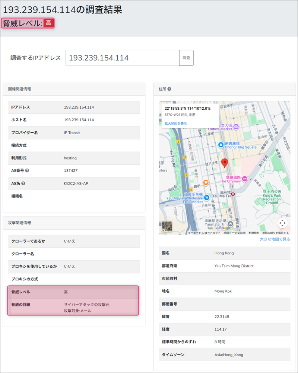Open the map camera controls button
The height and width of the screenshot is (373, 298).
click(282, 223)
